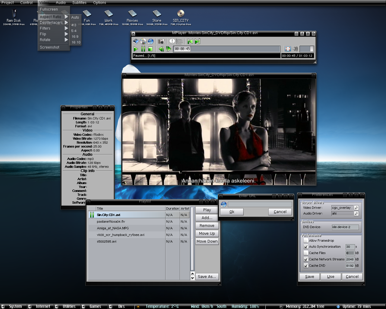The image size is (386, 309).
Task: Pick a Video Driver with the chooser icon
Action: [x=356, y=208]
